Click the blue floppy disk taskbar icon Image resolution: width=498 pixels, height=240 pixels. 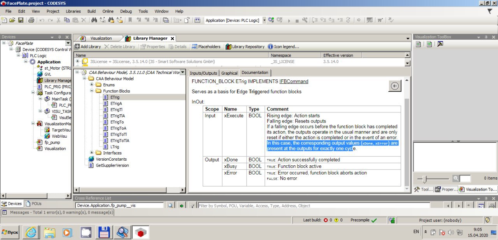[x=104, y=232]
